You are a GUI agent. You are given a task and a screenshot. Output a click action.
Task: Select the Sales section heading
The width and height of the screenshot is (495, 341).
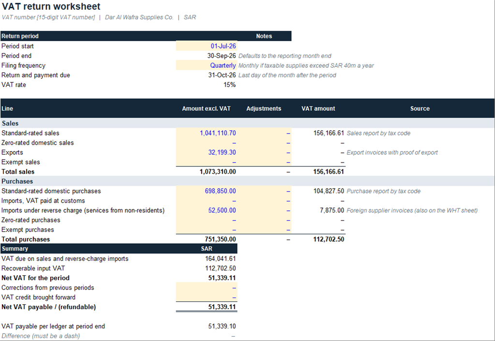click(10, 123)
